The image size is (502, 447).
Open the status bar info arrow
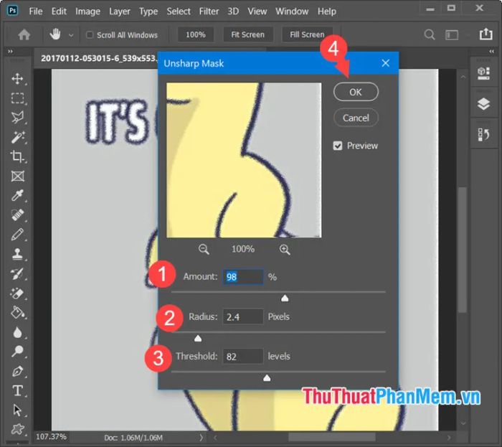[201, 438]
